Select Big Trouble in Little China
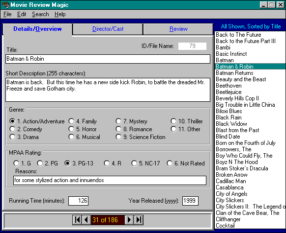 tap(250, 104)
